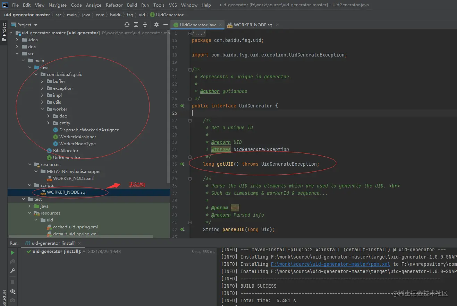Open WorkerIdAssigner interface in tree
This screenshot has width=457, height=306.
pyautogui.click(x=78, y=137)
